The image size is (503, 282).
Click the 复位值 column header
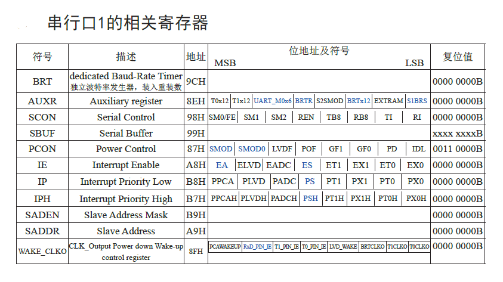point(458,57)
